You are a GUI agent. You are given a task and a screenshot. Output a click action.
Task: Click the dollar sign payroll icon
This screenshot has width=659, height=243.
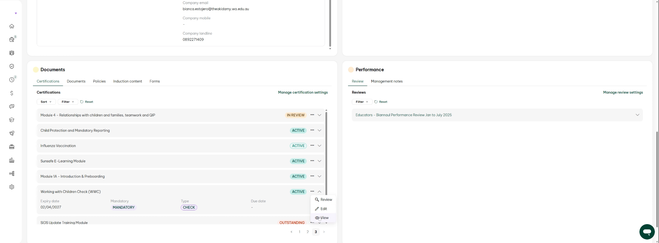click(12, 93)
